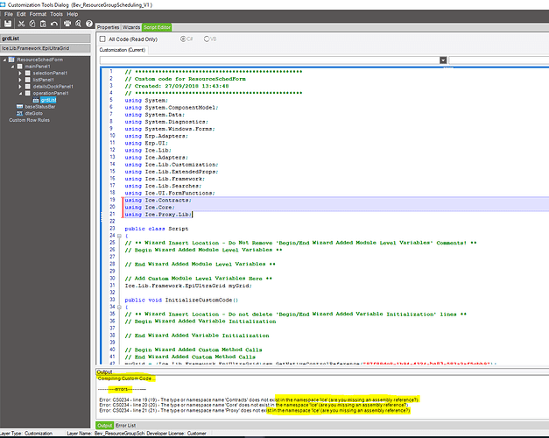Switch to the Properties tab

click(109, 27)
